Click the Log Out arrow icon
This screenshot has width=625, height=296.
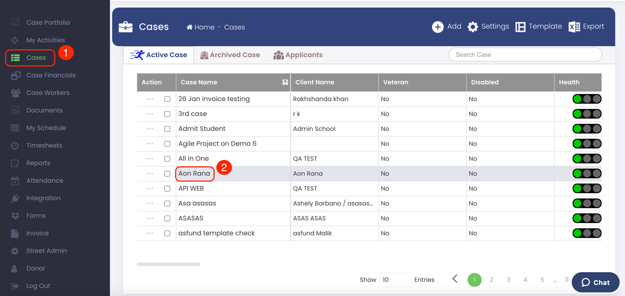15,286
